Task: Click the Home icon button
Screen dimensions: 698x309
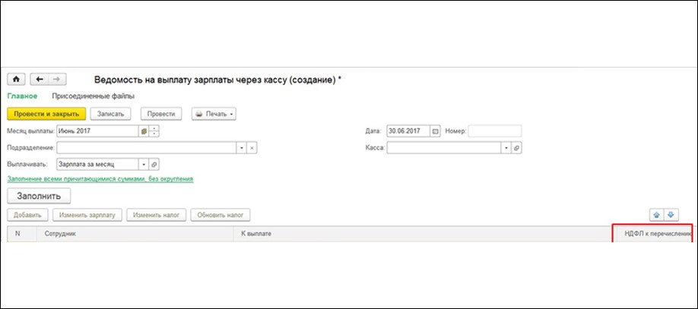Action: 16,79
